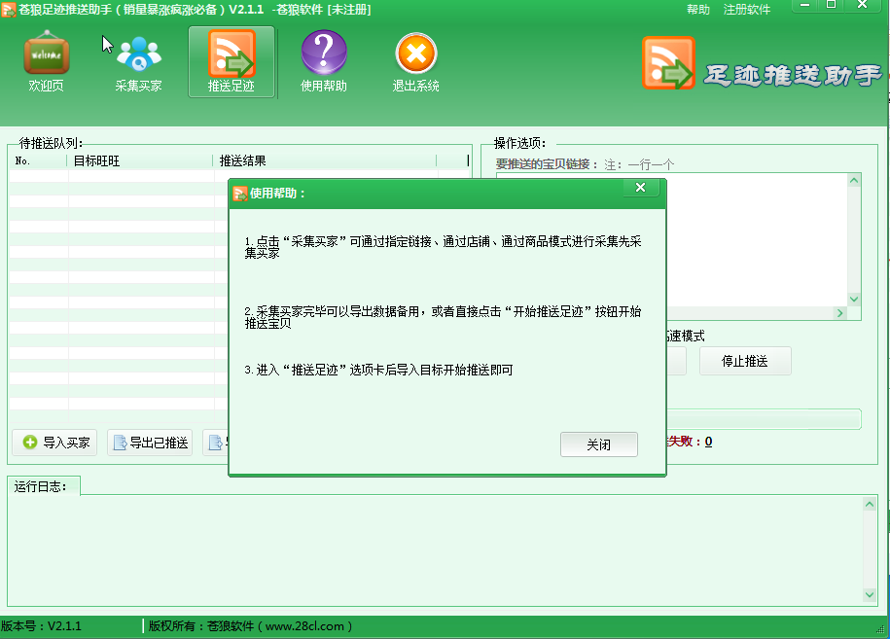This screenshot has height=639, width=890.
Task: Click help step 1 text about 采集买家
Action: click(443, 247)
